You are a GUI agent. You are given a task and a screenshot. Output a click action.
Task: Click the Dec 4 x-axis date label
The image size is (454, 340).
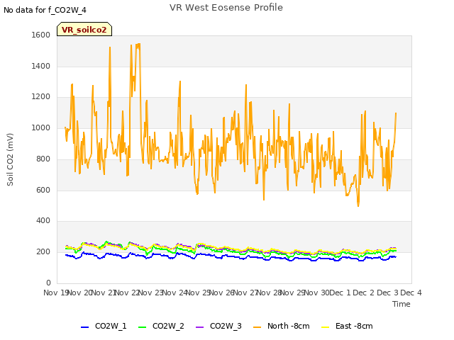click(411, 293)
